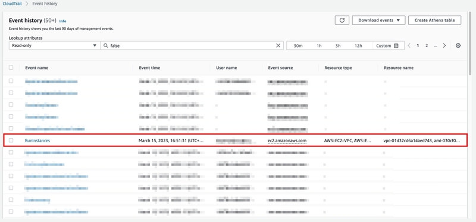Screen dimensions: 476x222
Task: Click the pagination ellipsis for more pages
Action: tap(436, 46)
